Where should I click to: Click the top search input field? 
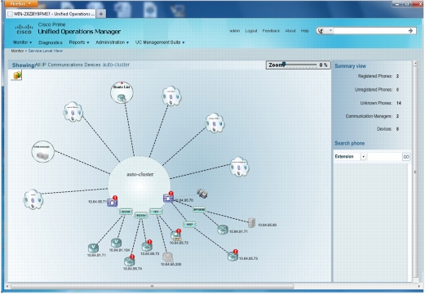tap(370, 31)
